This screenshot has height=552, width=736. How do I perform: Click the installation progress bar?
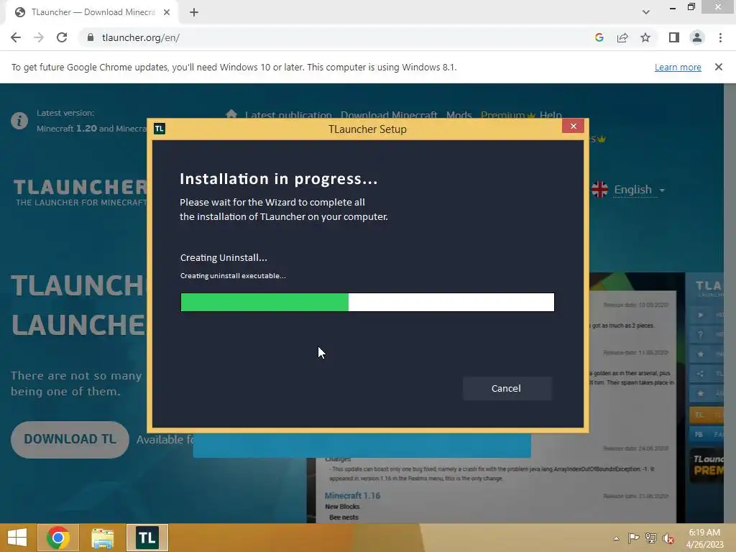(367, 303)
